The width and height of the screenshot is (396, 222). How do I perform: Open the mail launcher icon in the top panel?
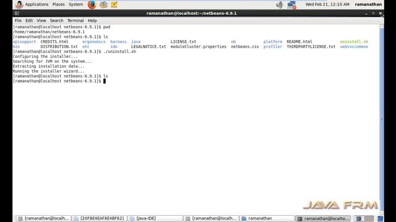(103, 4)
